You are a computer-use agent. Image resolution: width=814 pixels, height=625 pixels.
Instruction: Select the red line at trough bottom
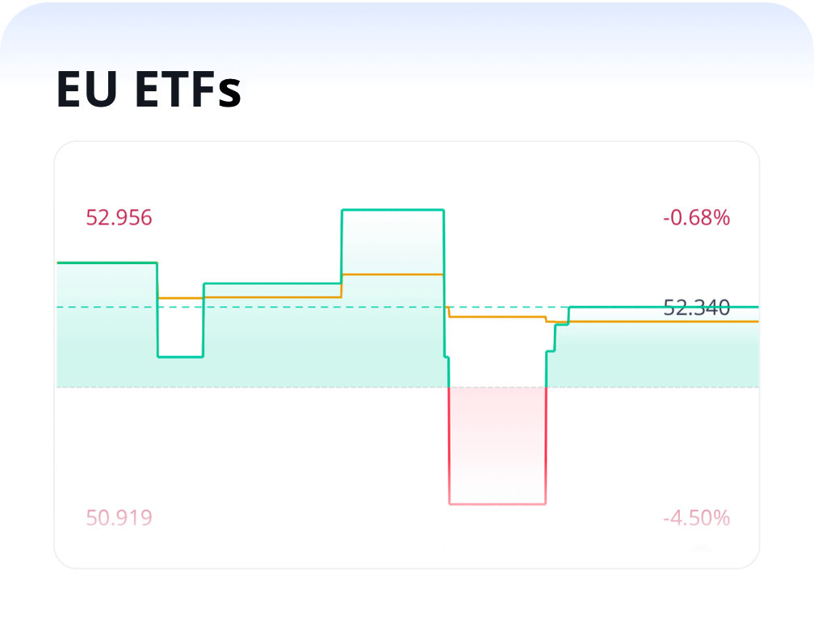pyautogui.click(x=497, y=504)
